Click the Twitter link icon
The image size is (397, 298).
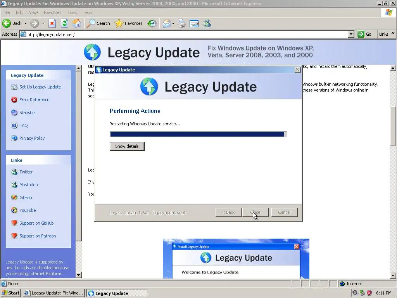(x=14, y=172)
